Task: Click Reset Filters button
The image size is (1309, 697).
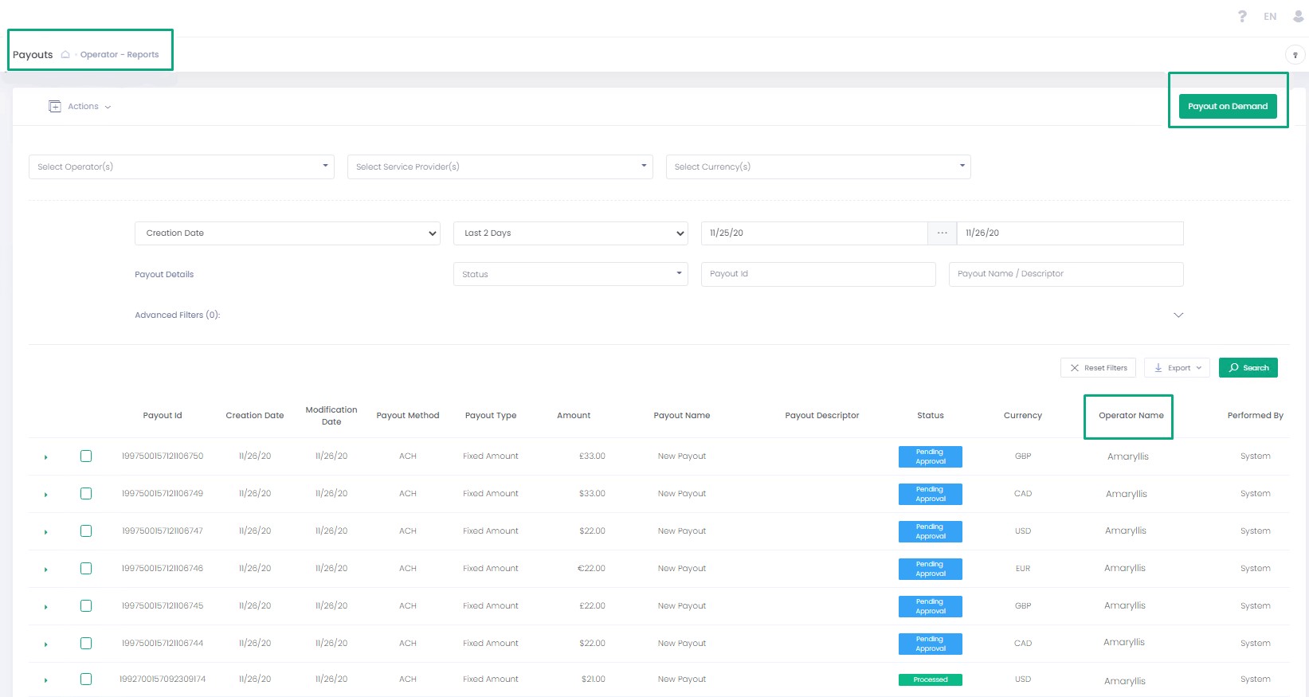Action: pyautogui.click(x=1098, y=368)
